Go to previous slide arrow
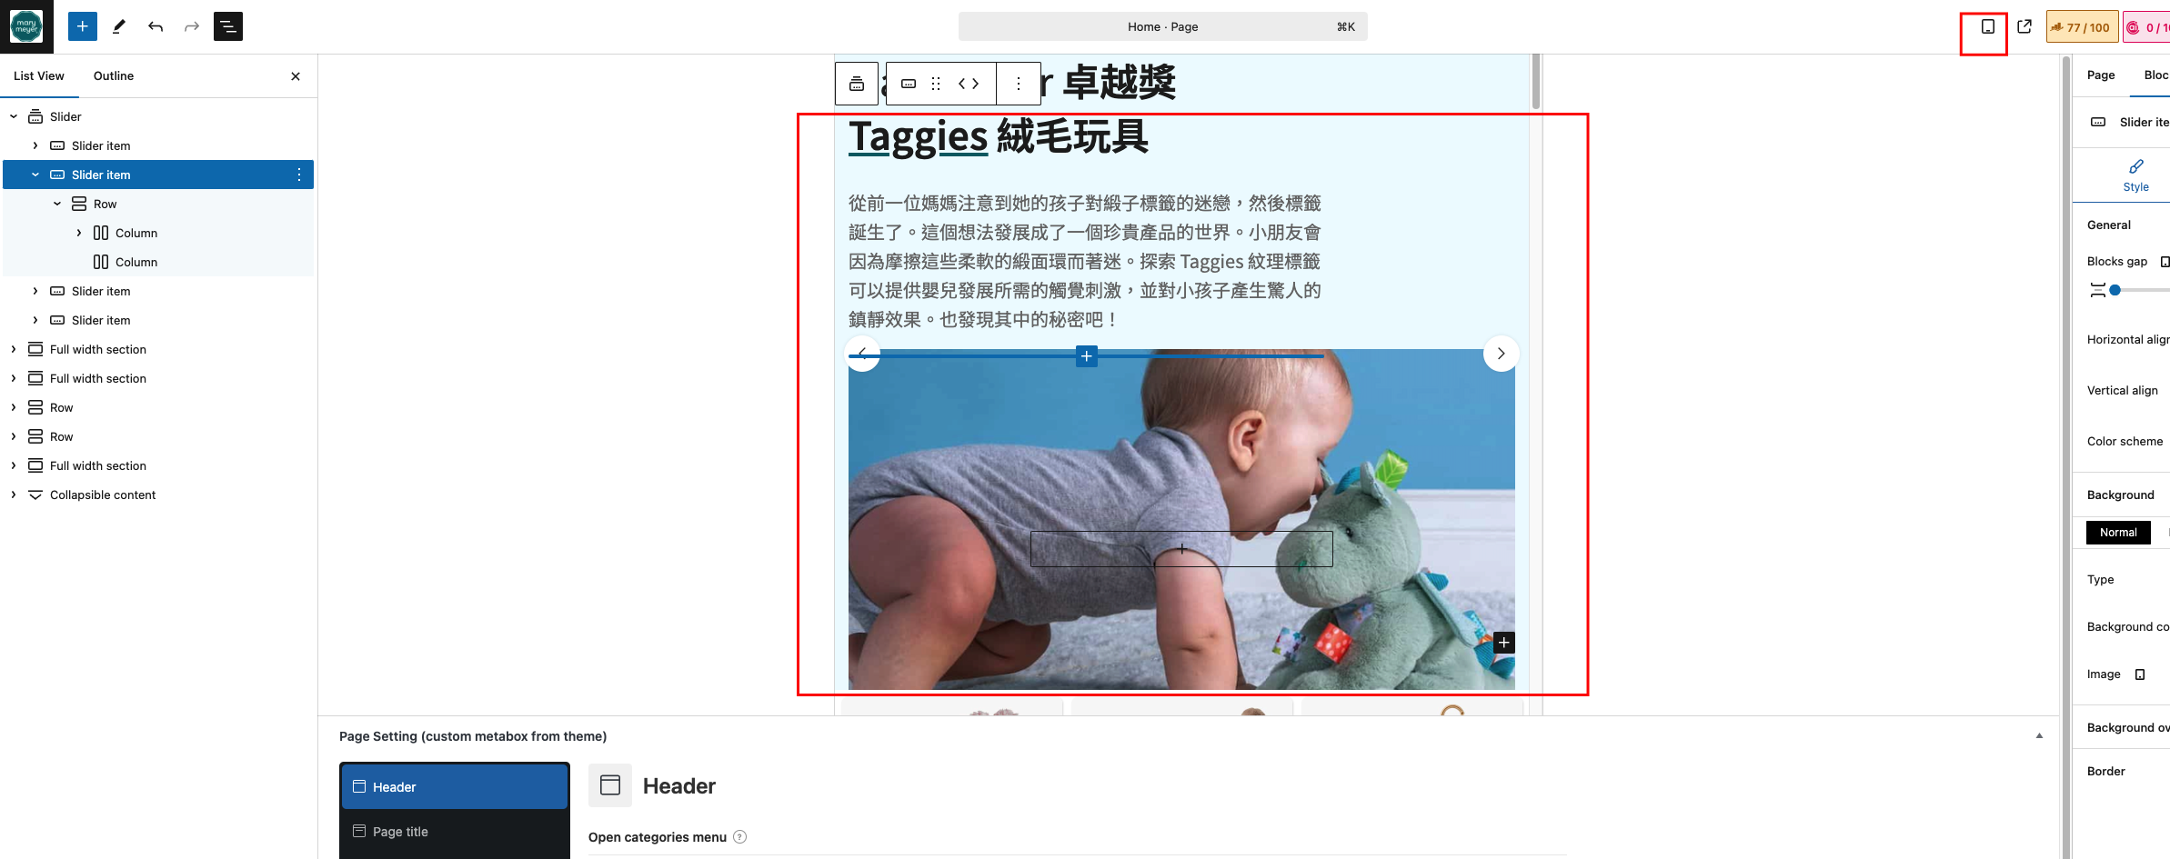Image resolution: width=2170 pixels, height=859 pixels. tap(862, 354)
